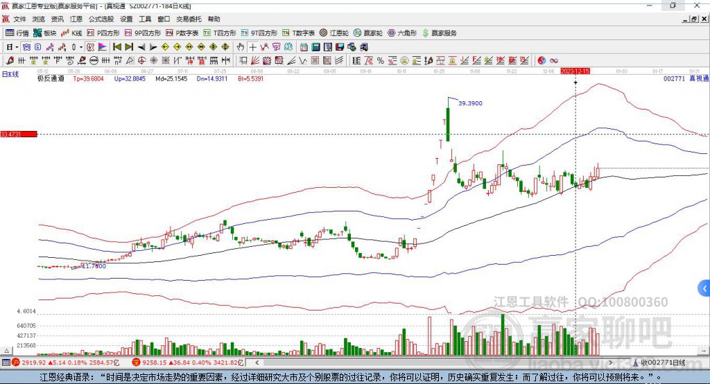This screenshot has height=384, width=710.
Task: Toggle the crosshair cursor tool
Action: (x=252, y=47)
